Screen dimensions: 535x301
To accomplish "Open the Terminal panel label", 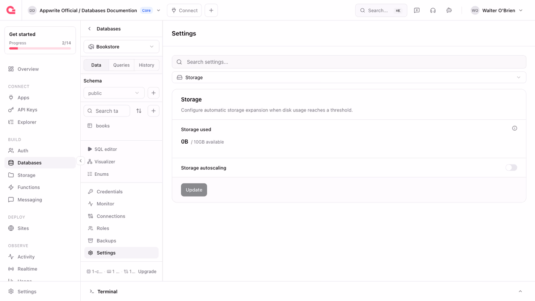I will point(107,291).
